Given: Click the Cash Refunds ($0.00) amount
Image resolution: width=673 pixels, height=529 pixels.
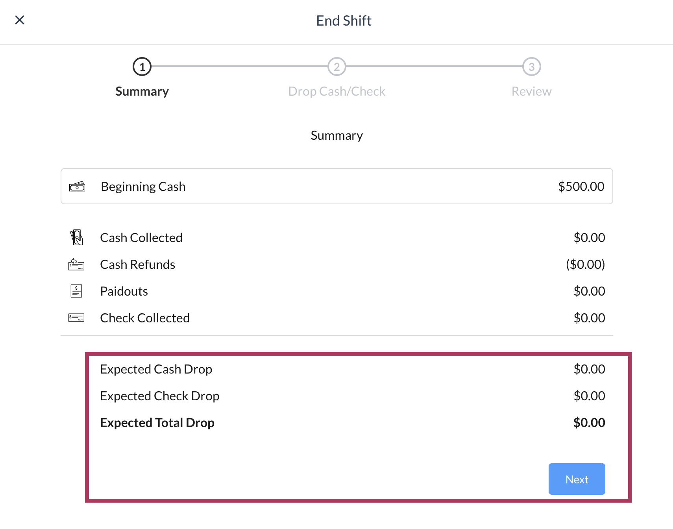Looking at the screenshot, I should [x=585, y=264].
